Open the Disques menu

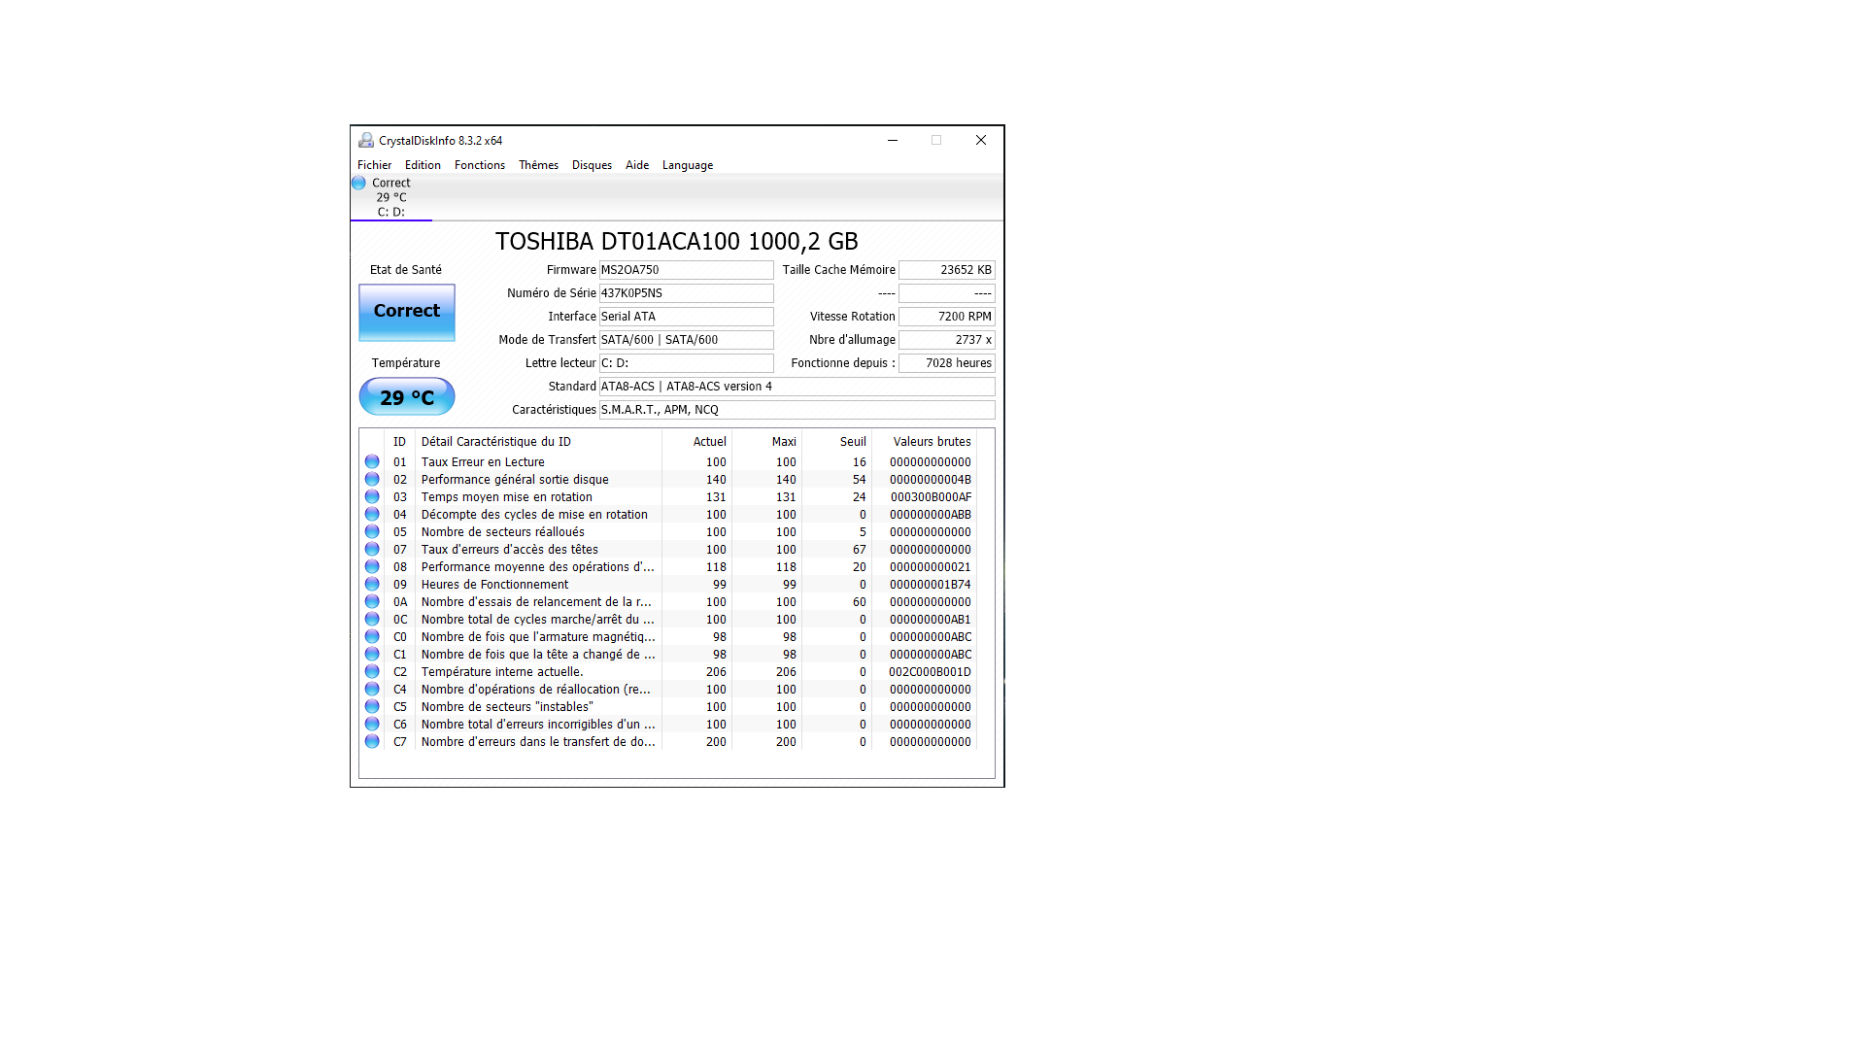(x=592, y=165)
